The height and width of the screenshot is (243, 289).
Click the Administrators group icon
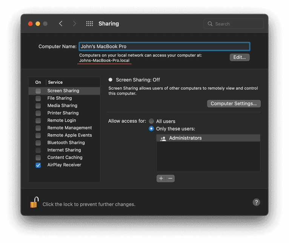click(163, 138)
